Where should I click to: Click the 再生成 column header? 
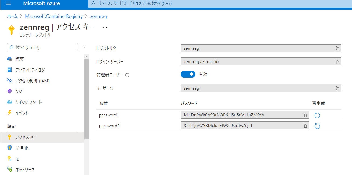pyautogui.click(x=319, y=103)
